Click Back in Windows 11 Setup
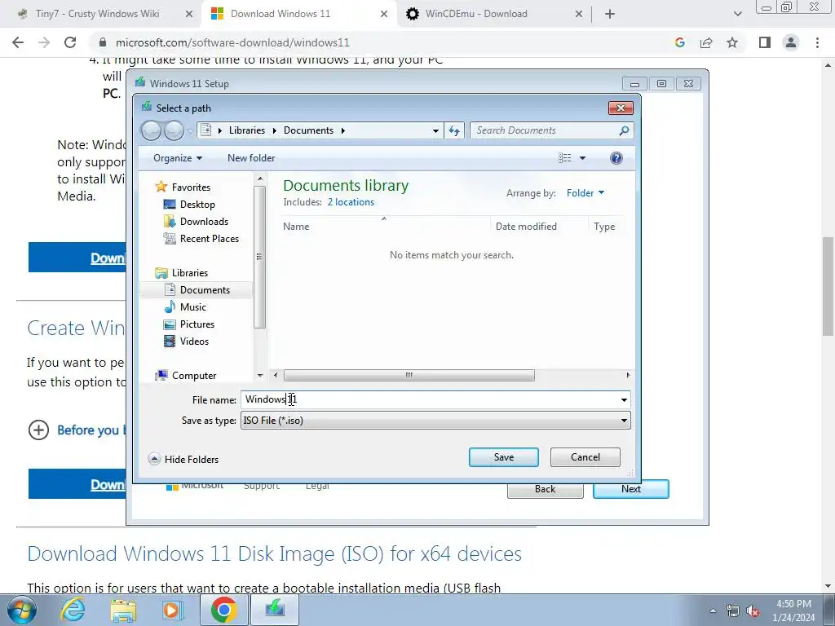The width and height of the screenshot is (835, 626). [x=546, y=489]
